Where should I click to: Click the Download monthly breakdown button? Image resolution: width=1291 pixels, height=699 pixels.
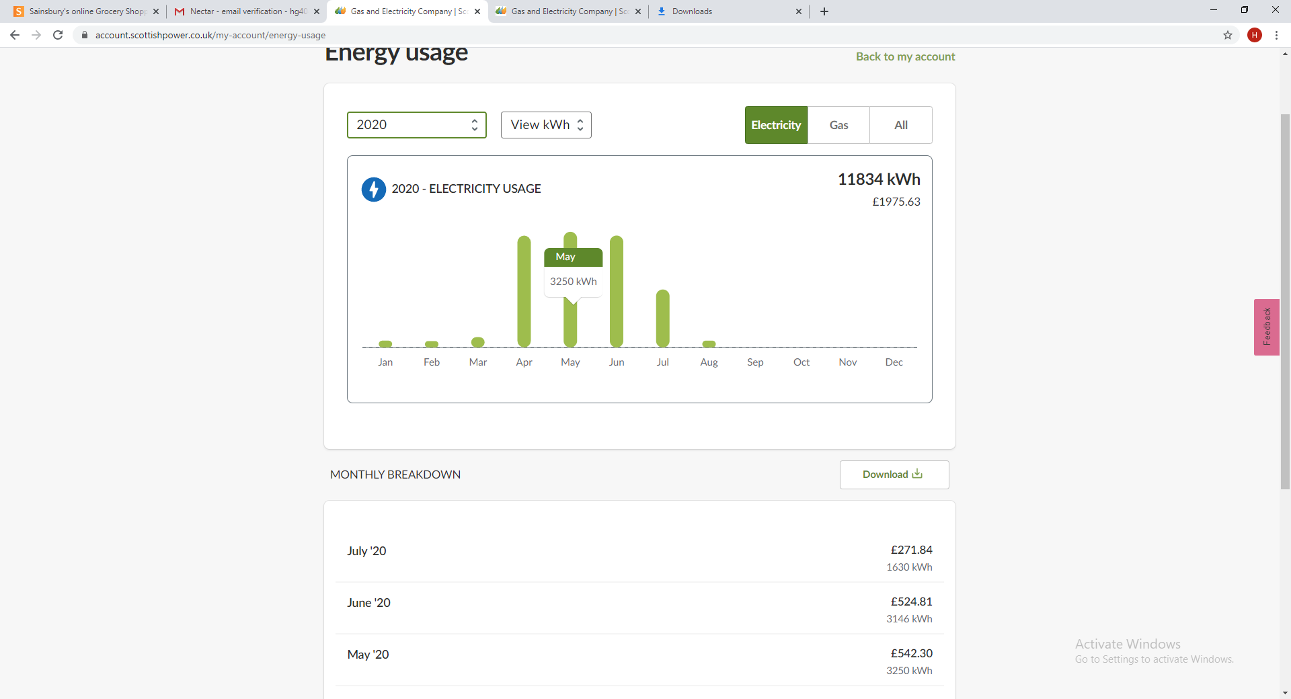(x=894, y=475)
